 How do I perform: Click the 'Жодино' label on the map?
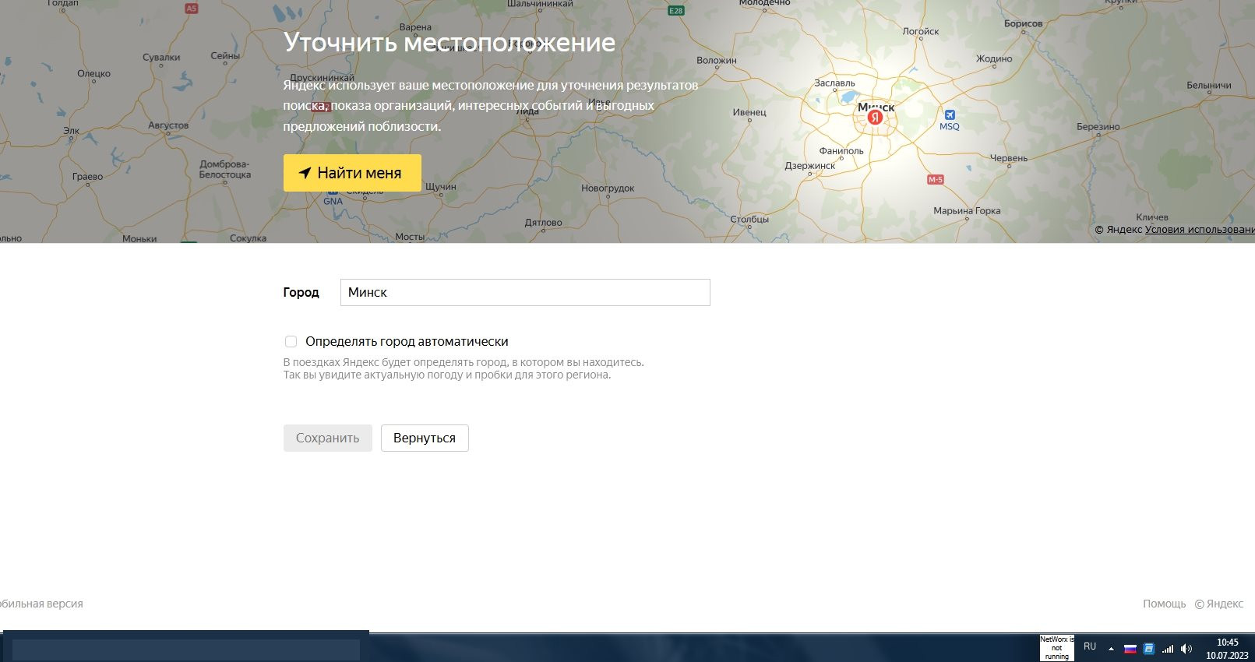pyautogui.click(x=994, y=58)
